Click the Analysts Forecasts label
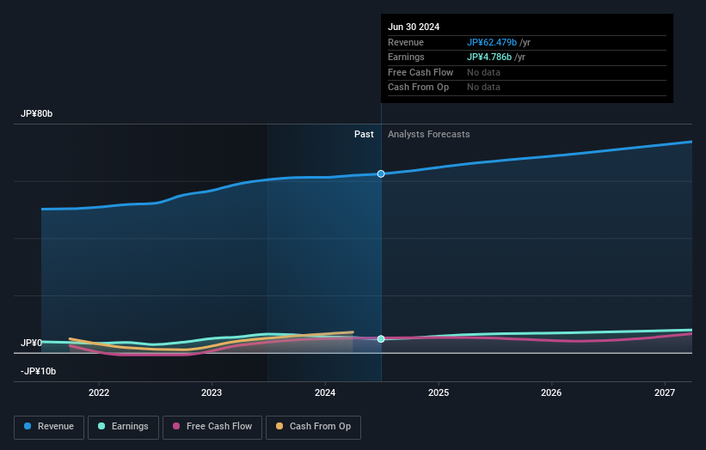 [428, 135]
